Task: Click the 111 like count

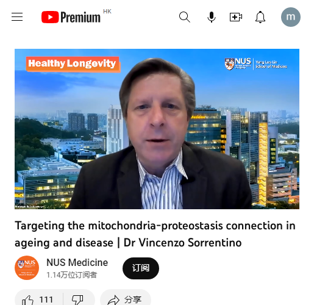Action: (46, 300)
